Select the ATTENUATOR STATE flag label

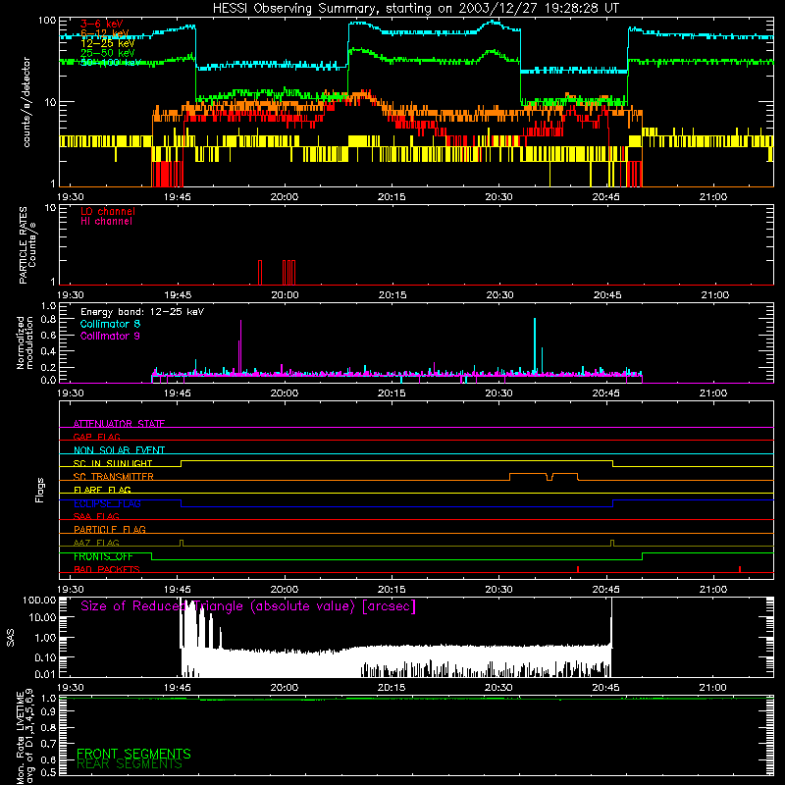pyautogui.click(x=119, y=424)
